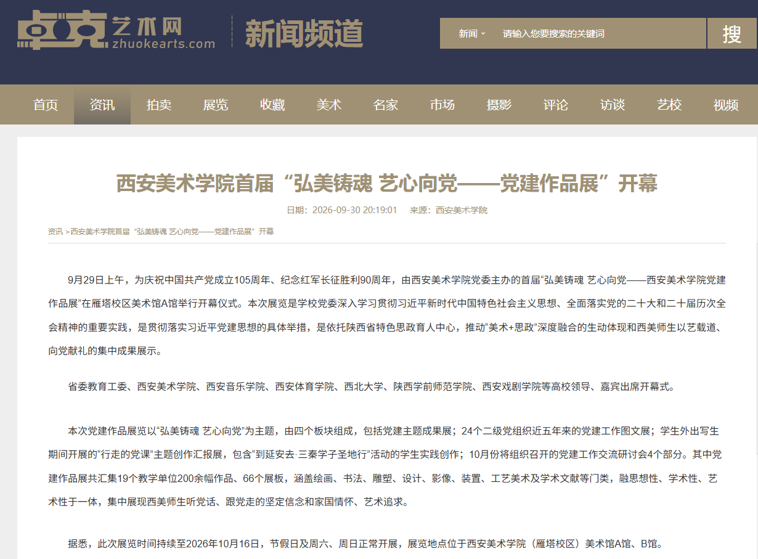This screenshot has height=559, width=758.
Task: Open the 新闻 search category dropdown
Action: 472,33
